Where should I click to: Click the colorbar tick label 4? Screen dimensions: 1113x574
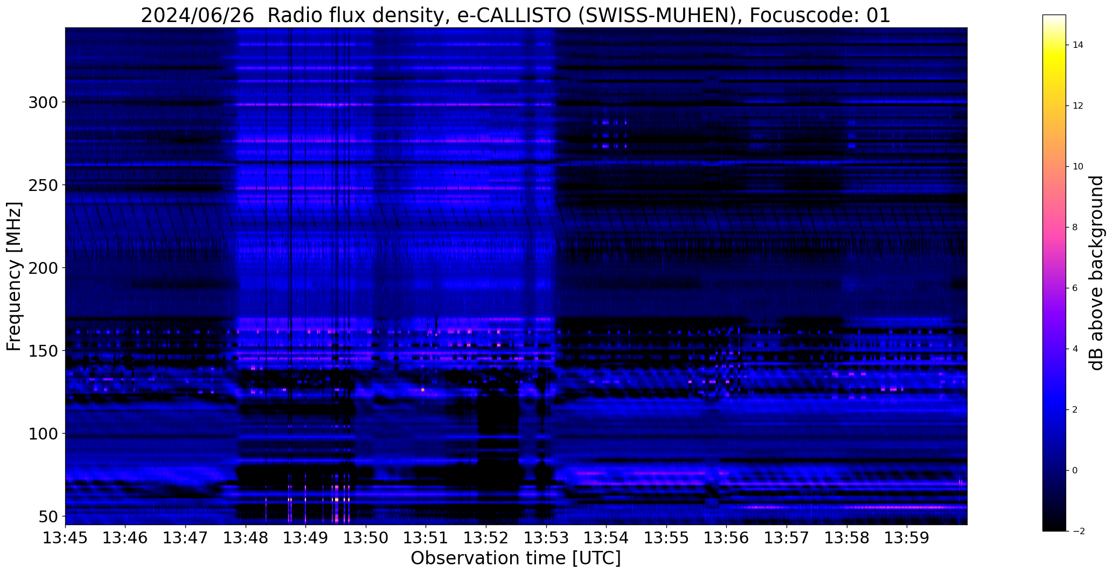[x=1075, y=349]
